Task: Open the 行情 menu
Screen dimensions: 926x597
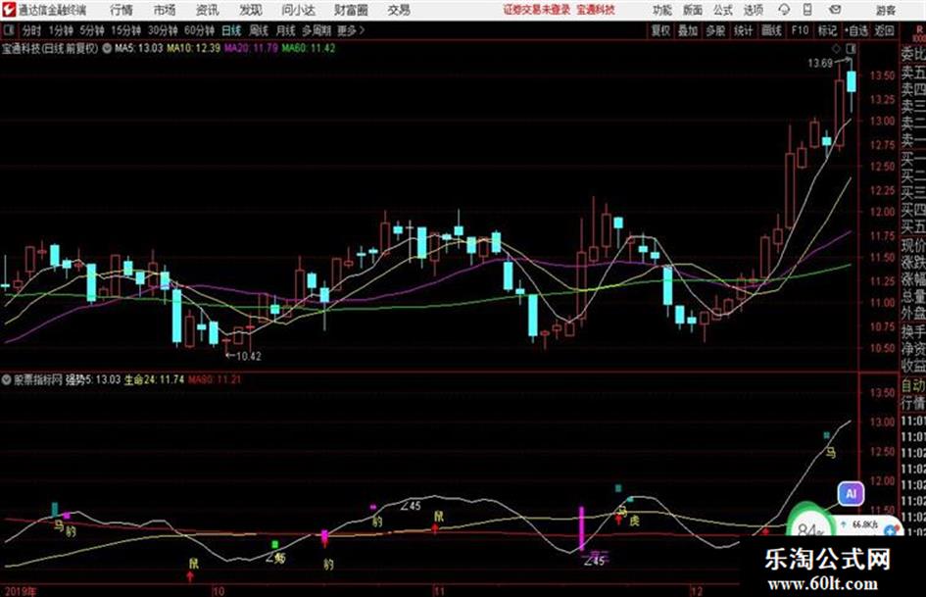Action: [122, 10]
